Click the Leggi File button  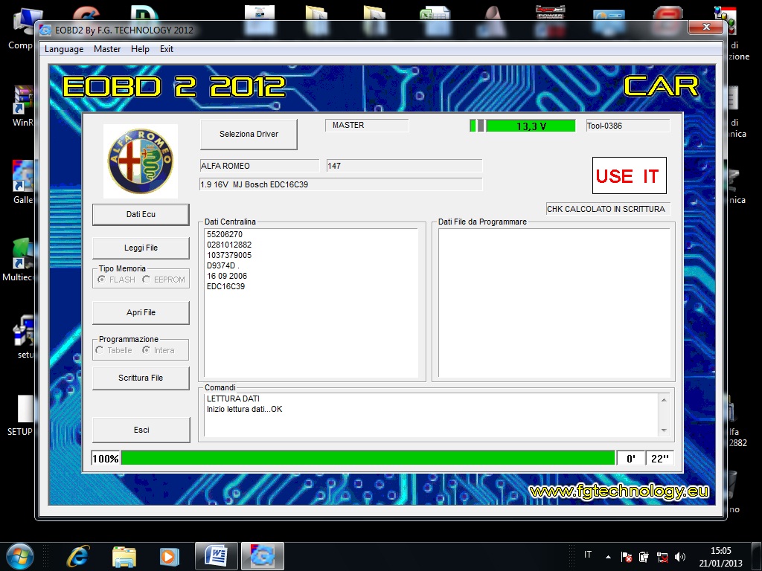click(141, 248)
